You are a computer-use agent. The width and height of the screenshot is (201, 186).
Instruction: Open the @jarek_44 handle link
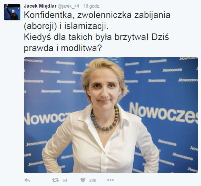(x=68, y=6)
